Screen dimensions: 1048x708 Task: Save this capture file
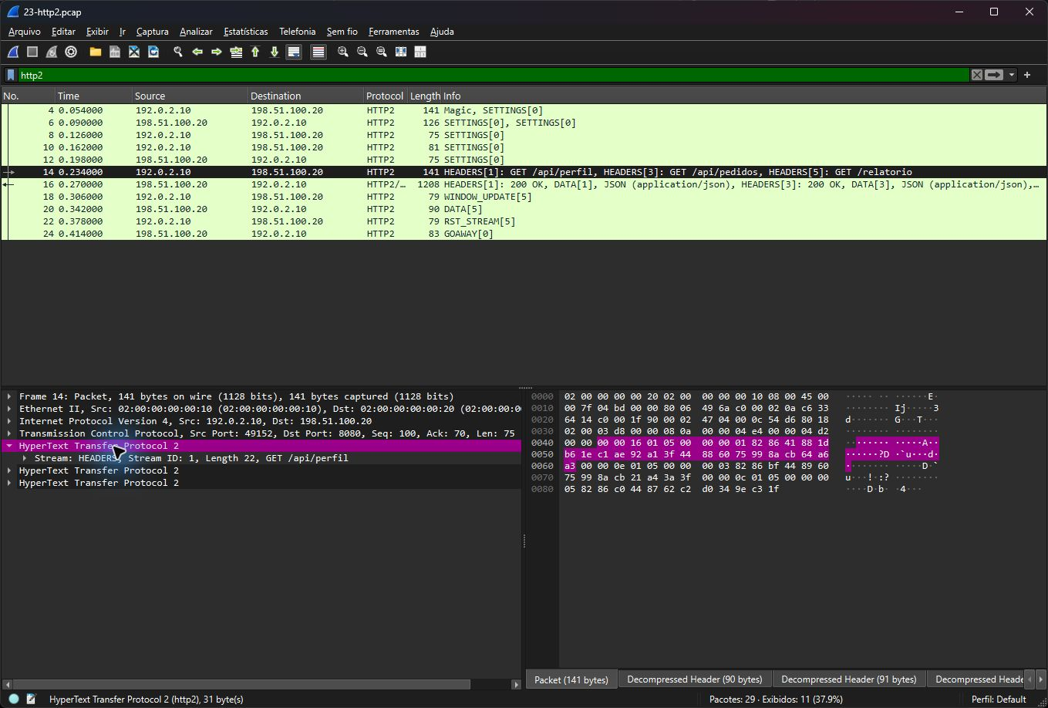(115, 52)
